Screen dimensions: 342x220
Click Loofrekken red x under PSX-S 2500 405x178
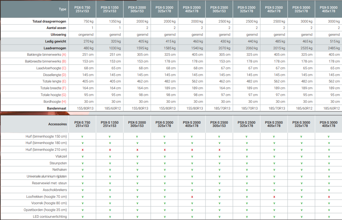tap(274, 196)
